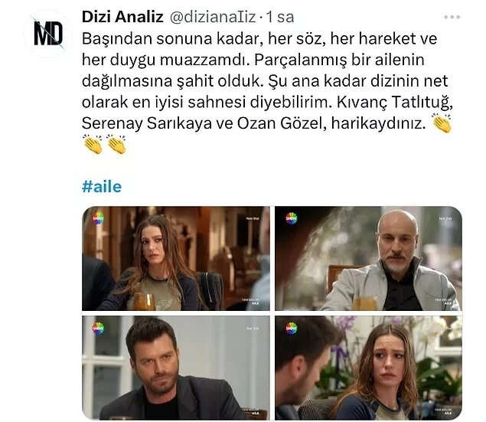
Task: Click Show TV logo in top-left photo
Action: click(x=98, y=218)
